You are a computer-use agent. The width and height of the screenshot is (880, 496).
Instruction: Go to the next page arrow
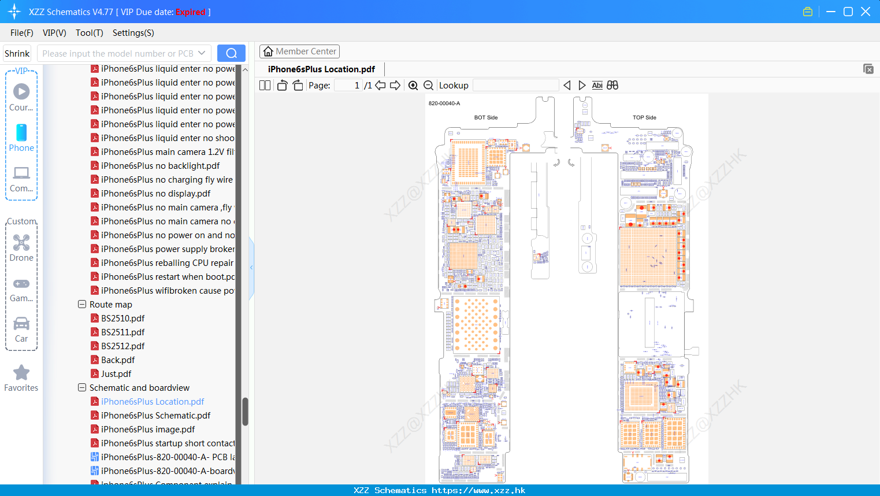coord(395,86)
